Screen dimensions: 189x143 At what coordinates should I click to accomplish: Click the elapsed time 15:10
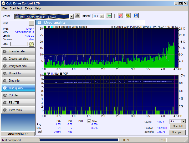point(162,140)
